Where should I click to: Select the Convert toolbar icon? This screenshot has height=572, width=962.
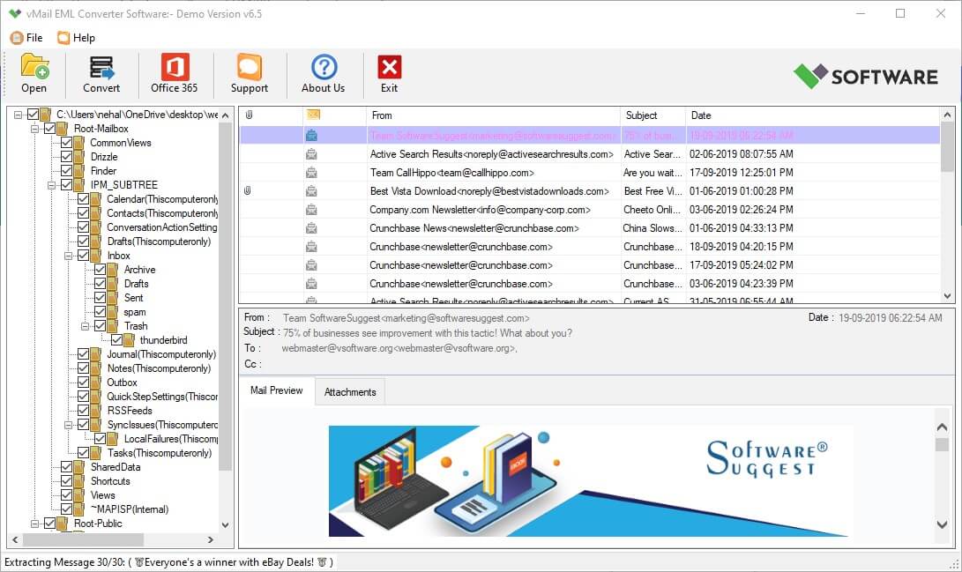(x=101, y=74)
